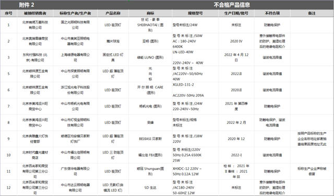
Task: Select the "备注" column header
Action: pos(312,13)
